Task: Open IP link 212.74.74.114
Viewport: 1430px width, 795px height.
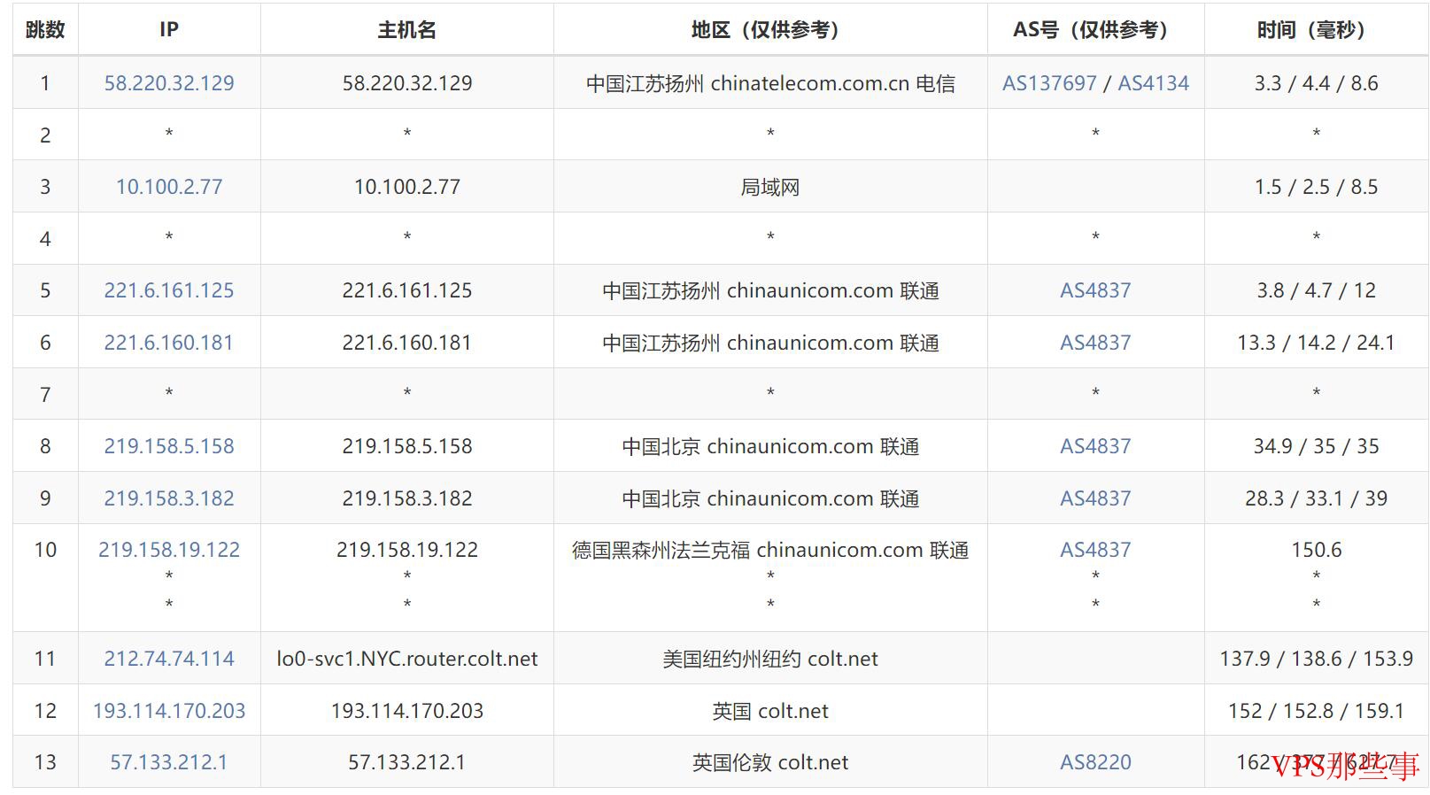Action: click(169, 659)
